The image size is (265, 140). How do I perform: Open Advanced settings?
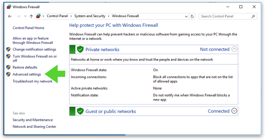(x=27, y=74)
